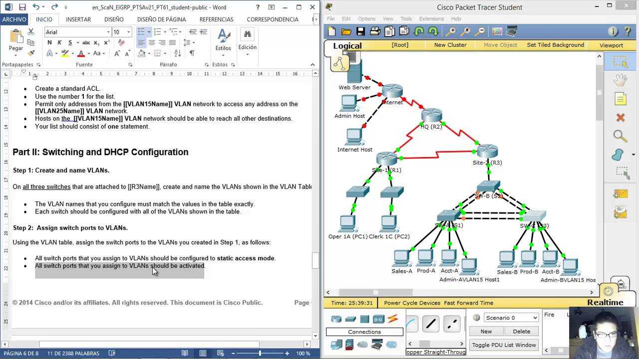Open the Fuente dialog launcher
This screenshot has height=359, width=639.
130,65
